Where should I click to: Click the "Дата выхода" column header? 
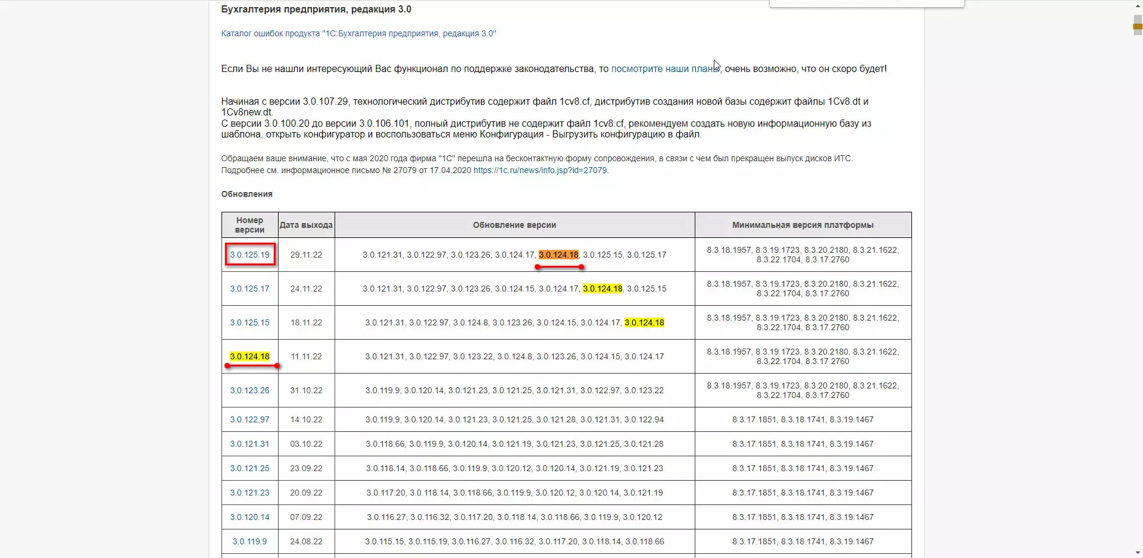click(306, 225)
